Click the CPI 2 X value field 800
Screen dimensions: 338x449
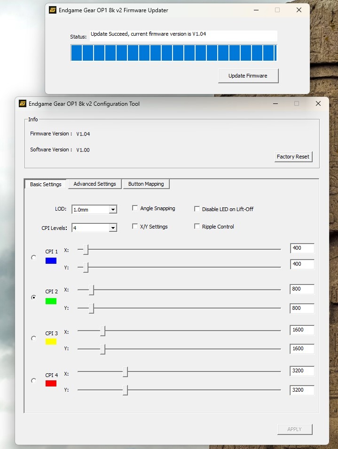pyautogui.click(x=302, y=289)
